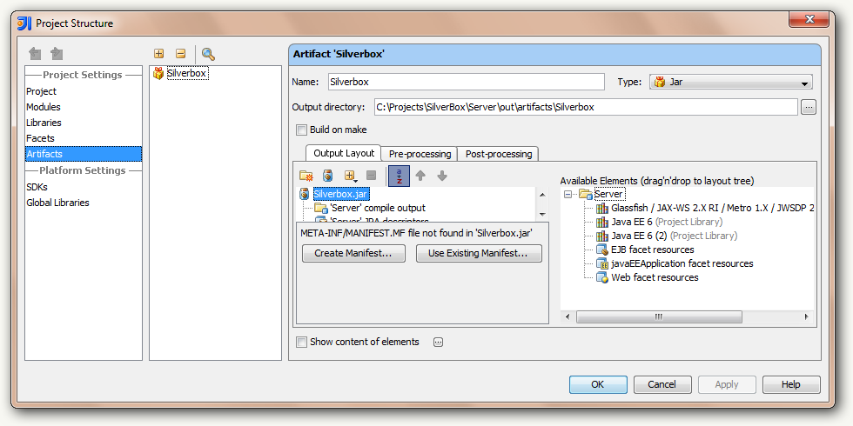Add a new artifact with plus icon
The height and width of the screenshot is (426, 853).
point(158,53)
